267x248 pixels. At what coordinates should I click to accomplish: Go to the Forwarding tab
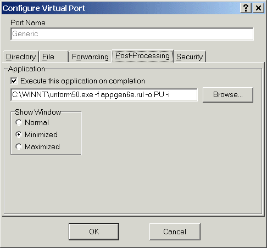[x=90, y=57]
